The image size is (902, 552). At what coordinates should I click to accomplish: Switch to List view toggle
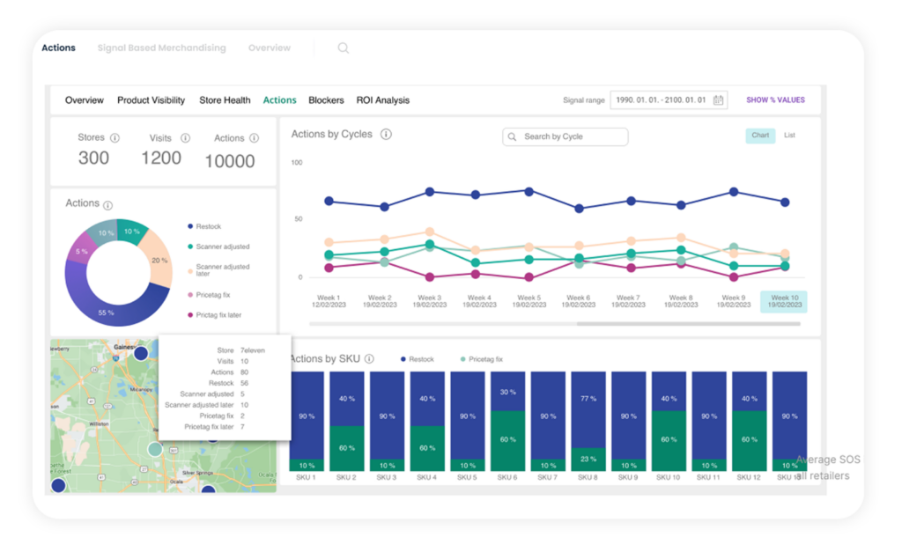tap(789, 136)
